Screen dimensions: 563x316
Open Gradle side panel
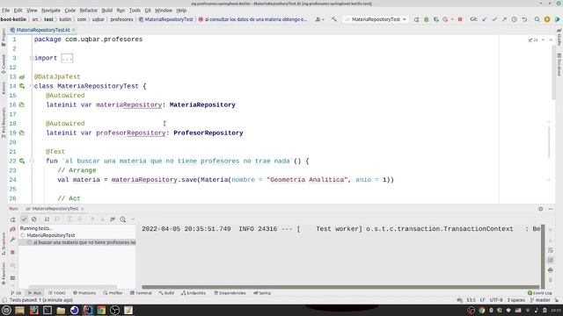(x=559, y=39)
